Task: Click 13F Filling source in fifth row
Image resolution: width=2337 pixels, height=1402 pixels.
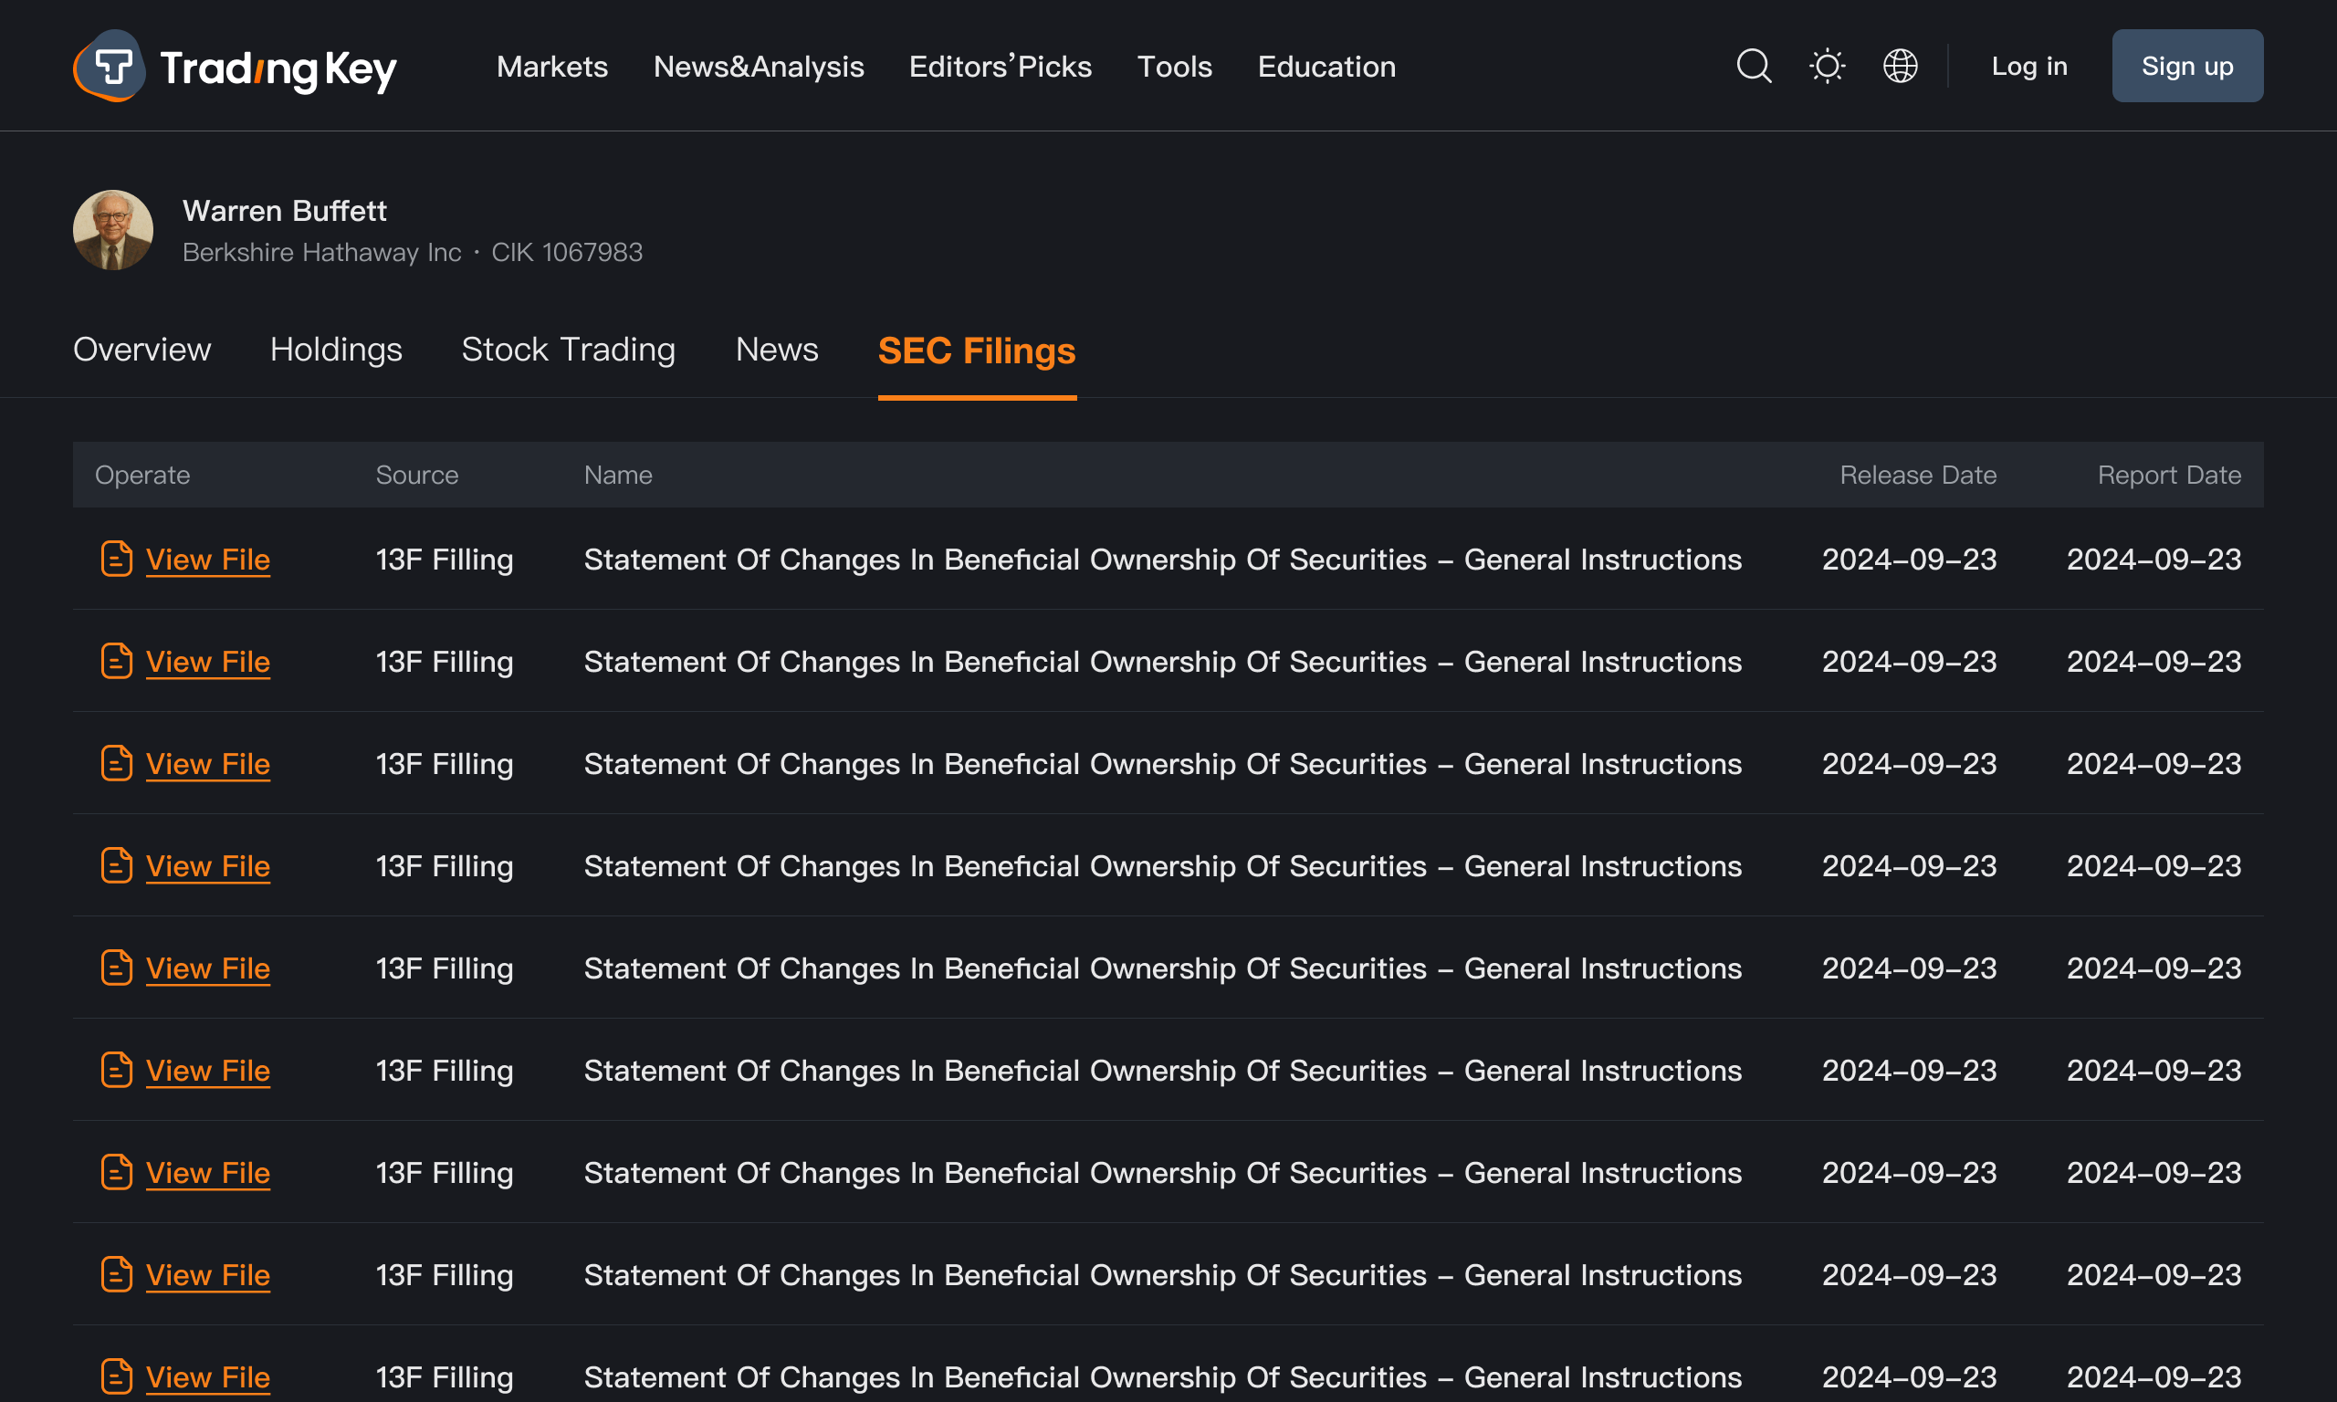Action: (444, 968)
